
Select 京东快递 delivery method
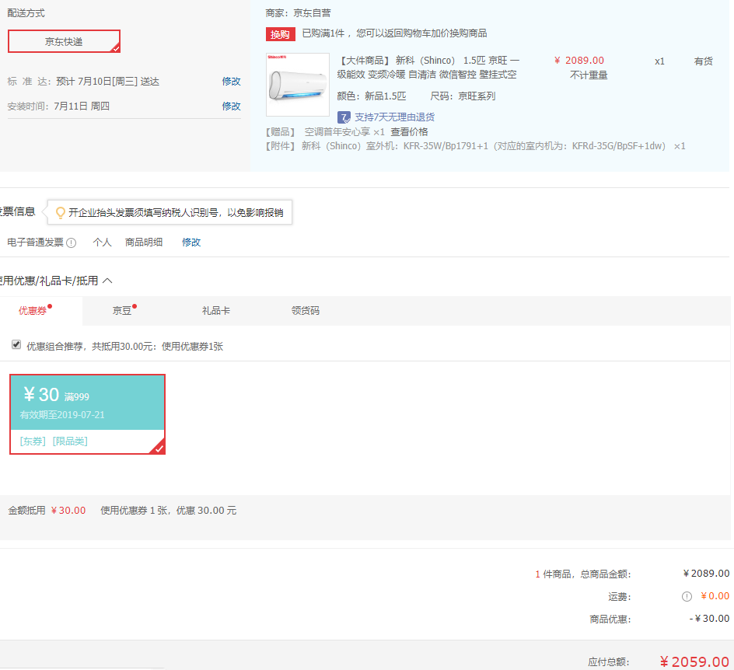(x=64, y=41)
